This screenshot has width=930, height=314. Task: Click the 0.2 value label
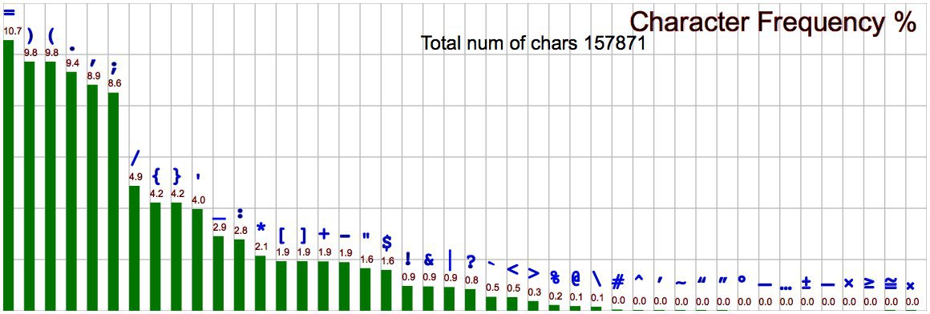[x=556, y=296]
